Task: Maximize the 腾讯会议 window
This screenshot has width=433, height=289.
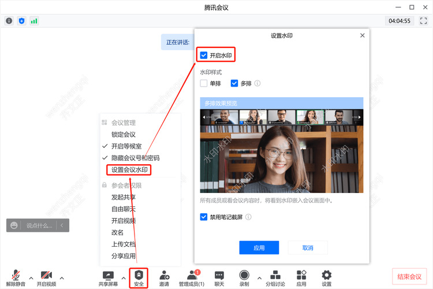Action: 412,7
